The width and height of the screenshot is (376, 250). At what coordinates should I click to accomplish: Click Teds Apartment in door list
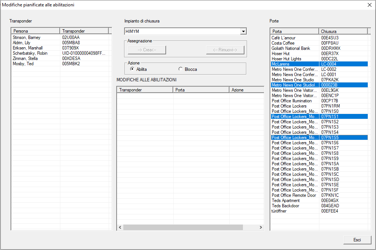(286, 201)
